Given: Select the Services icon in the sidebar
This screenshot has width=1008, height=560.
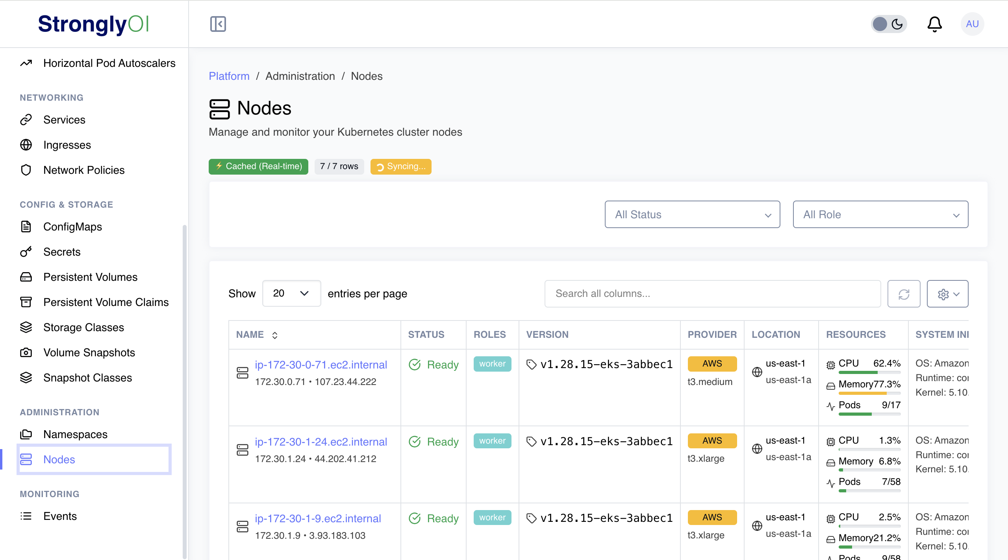Looking at the screenshot, I should point(26,120).
